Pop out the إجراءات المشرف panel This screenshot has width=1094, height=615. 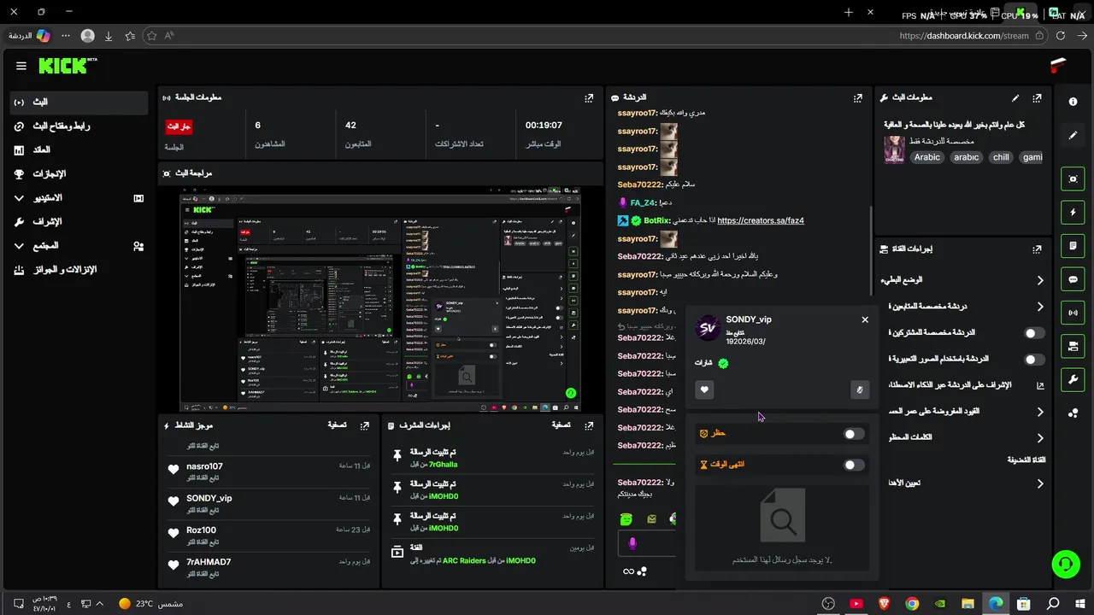coord(589,425)
